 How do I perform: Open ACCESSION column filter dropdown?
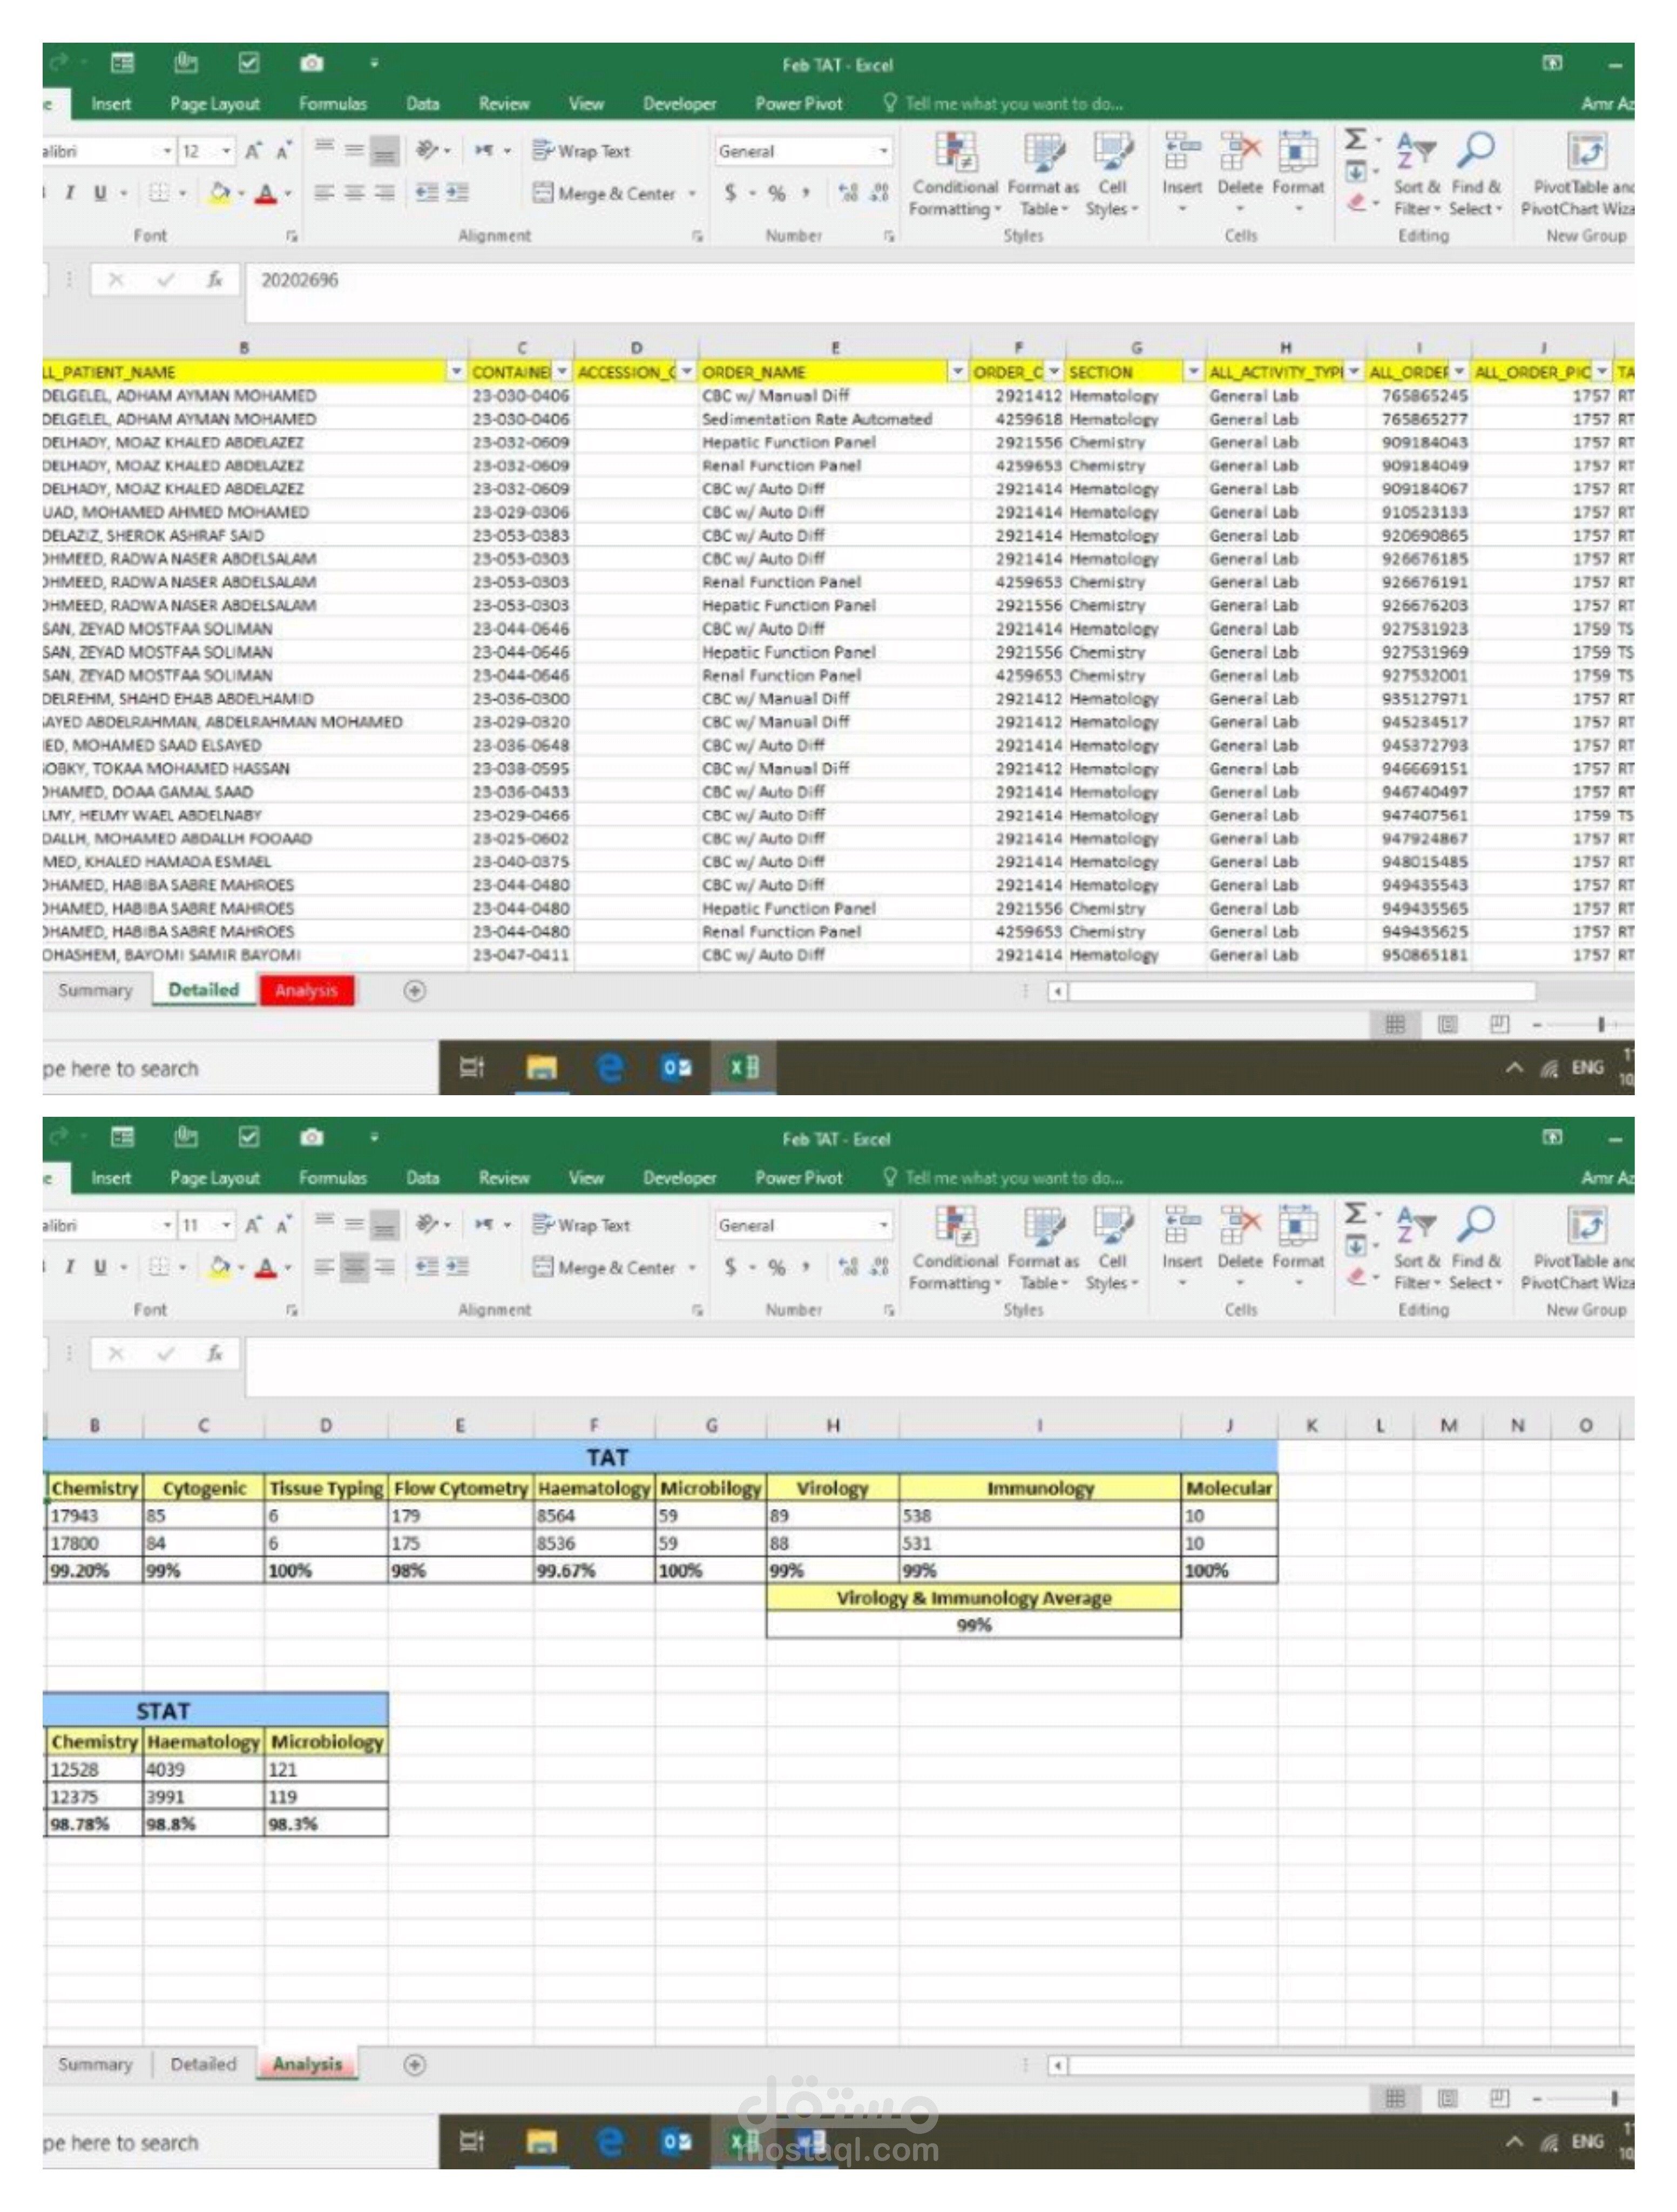[x=687, y=372]
